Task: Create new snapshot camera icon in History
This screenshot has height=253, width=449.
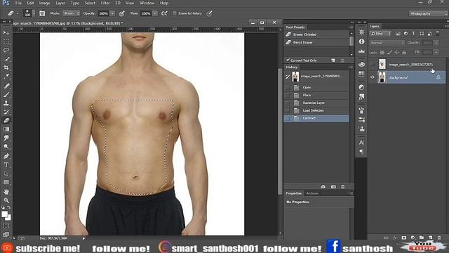Action: point(333,187)
